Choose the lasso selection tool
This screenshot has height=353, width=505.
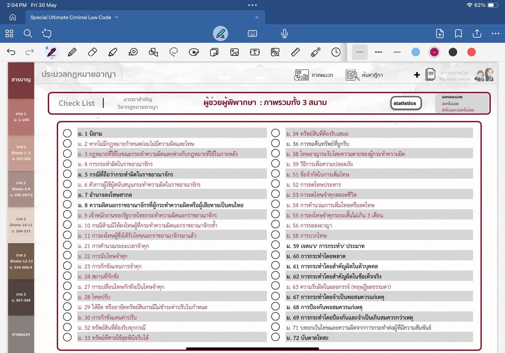click(174, 52)
